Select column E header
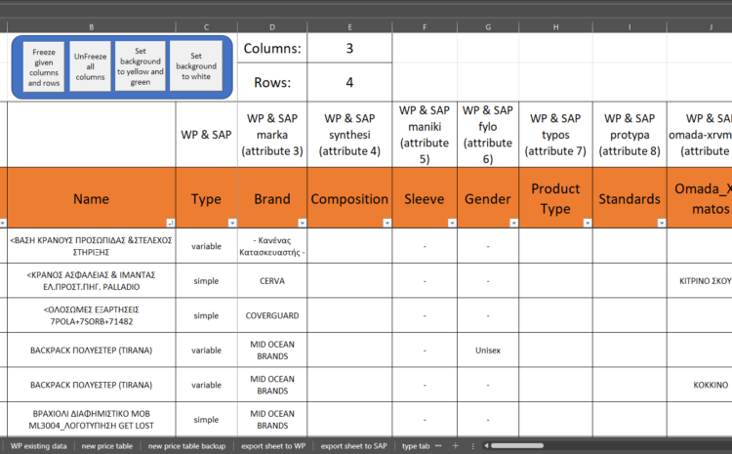 pos(349,27)
